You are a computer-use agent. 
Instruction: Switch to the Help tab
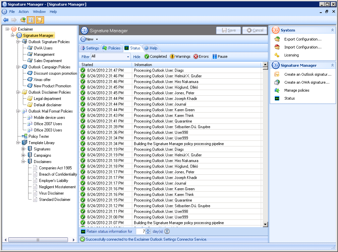151,48
